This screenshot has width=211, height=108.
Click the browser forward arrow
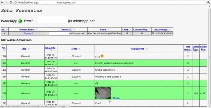point(6,2)
